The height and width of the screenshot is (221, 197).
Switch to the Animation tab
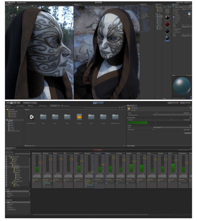[66, 106]
